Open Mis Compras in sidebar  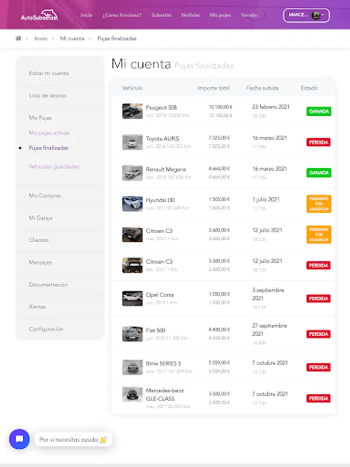pos(45,196)
